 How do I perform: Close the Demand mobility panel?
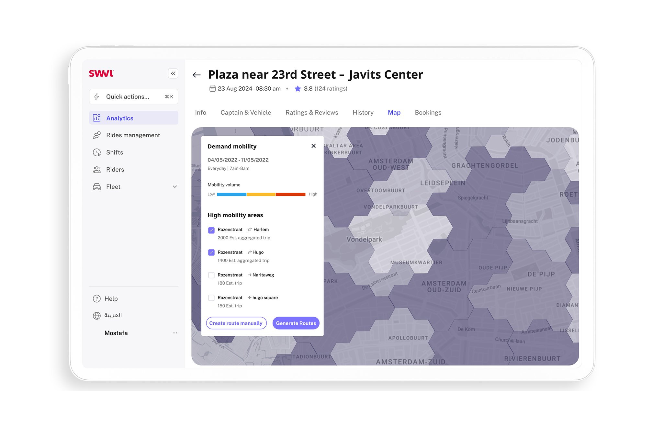(313, 146)
